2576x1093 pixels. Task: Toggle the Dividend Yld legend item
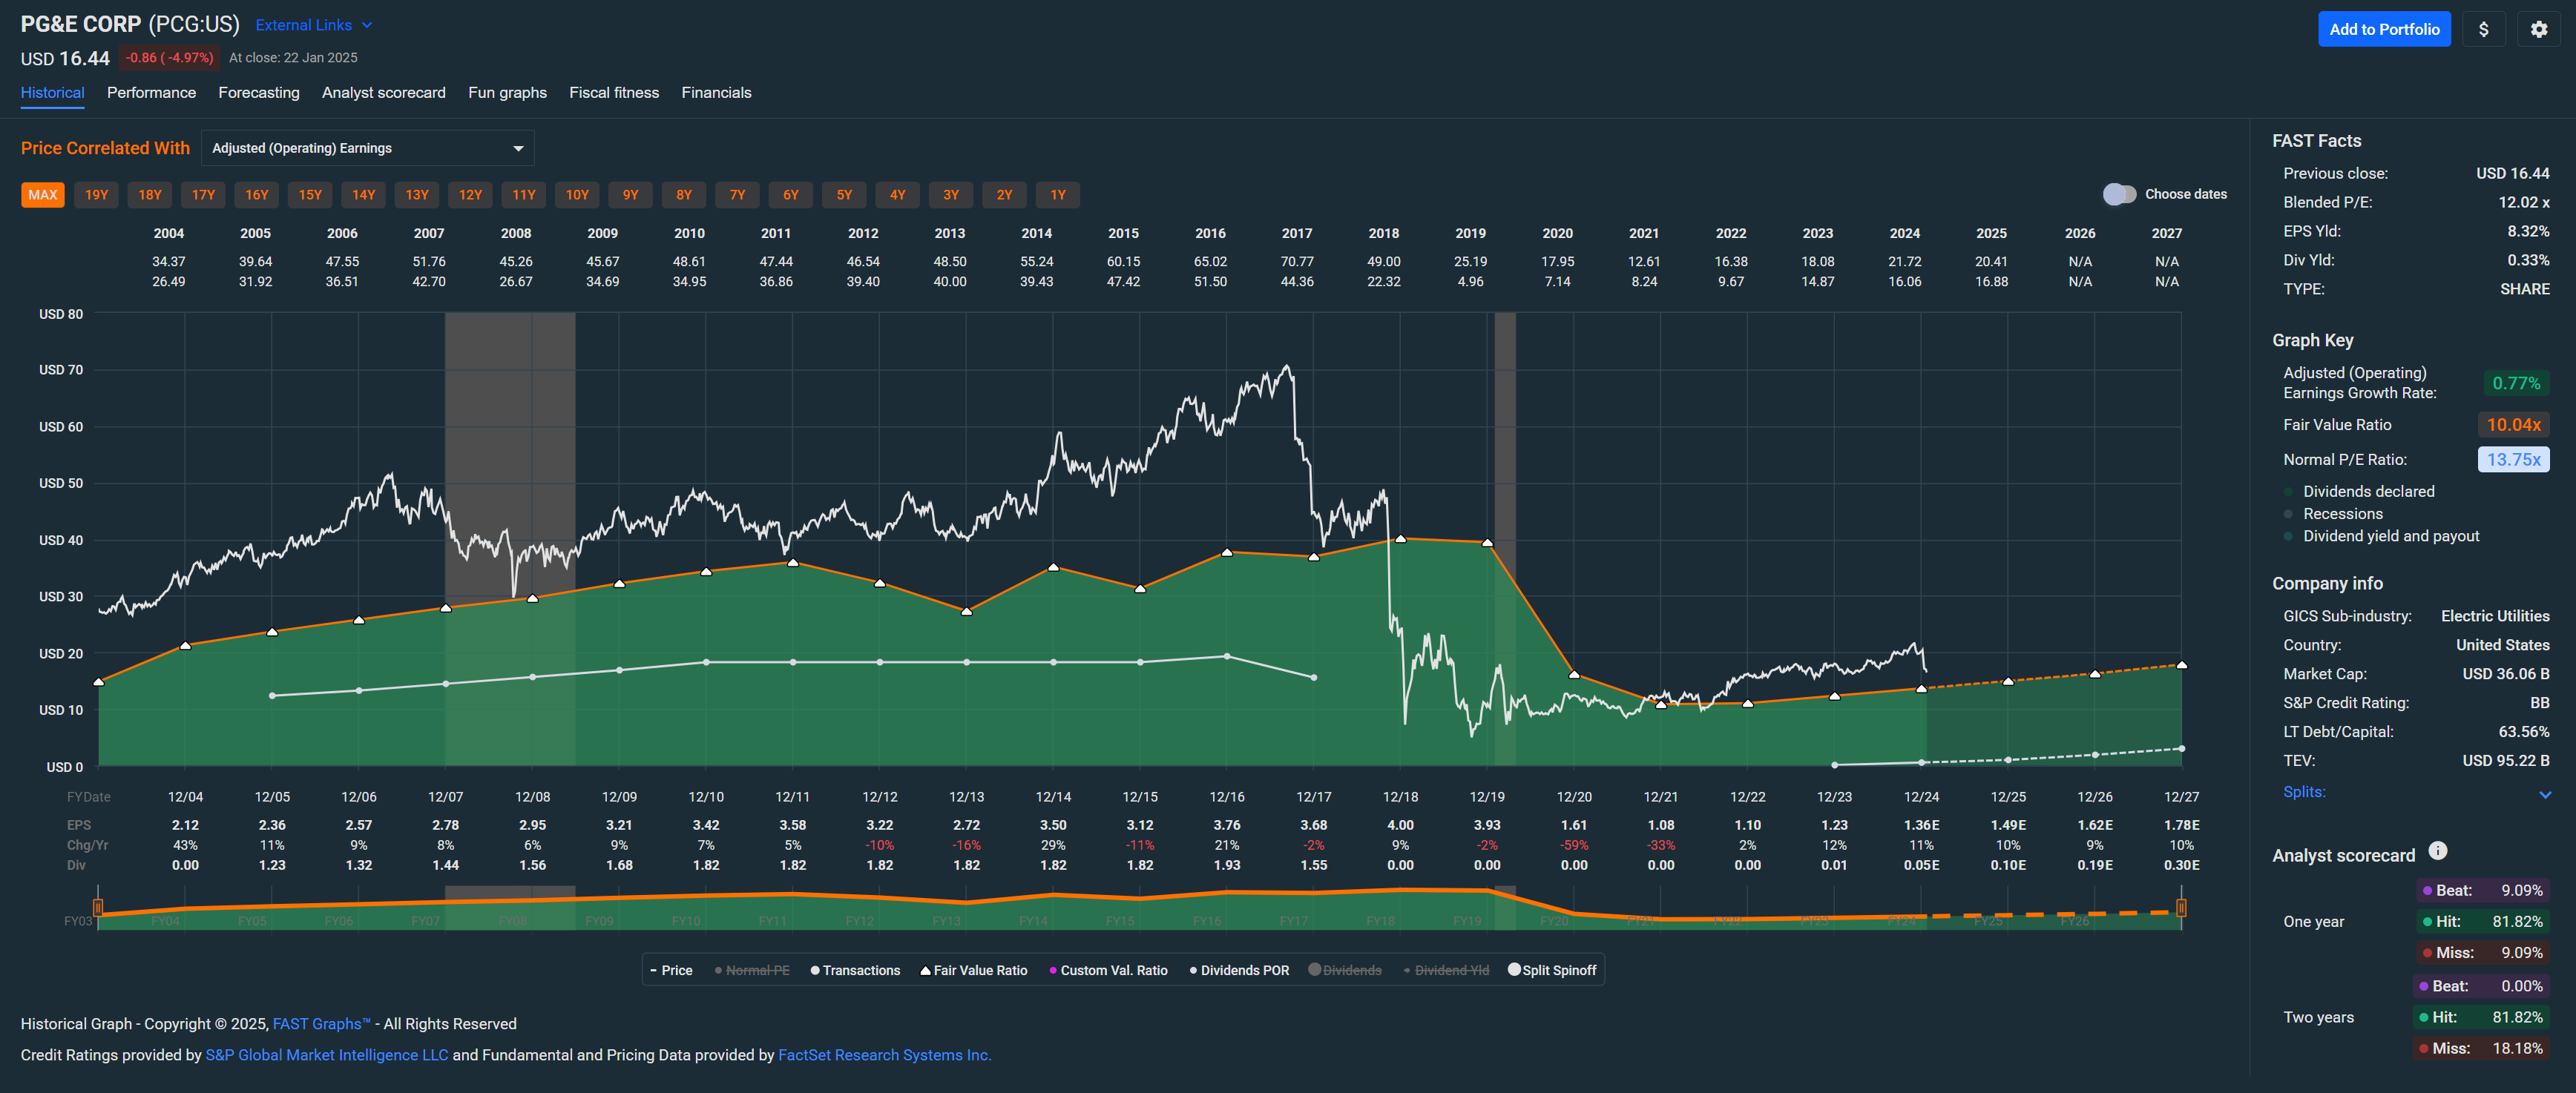click(1446, 970)
